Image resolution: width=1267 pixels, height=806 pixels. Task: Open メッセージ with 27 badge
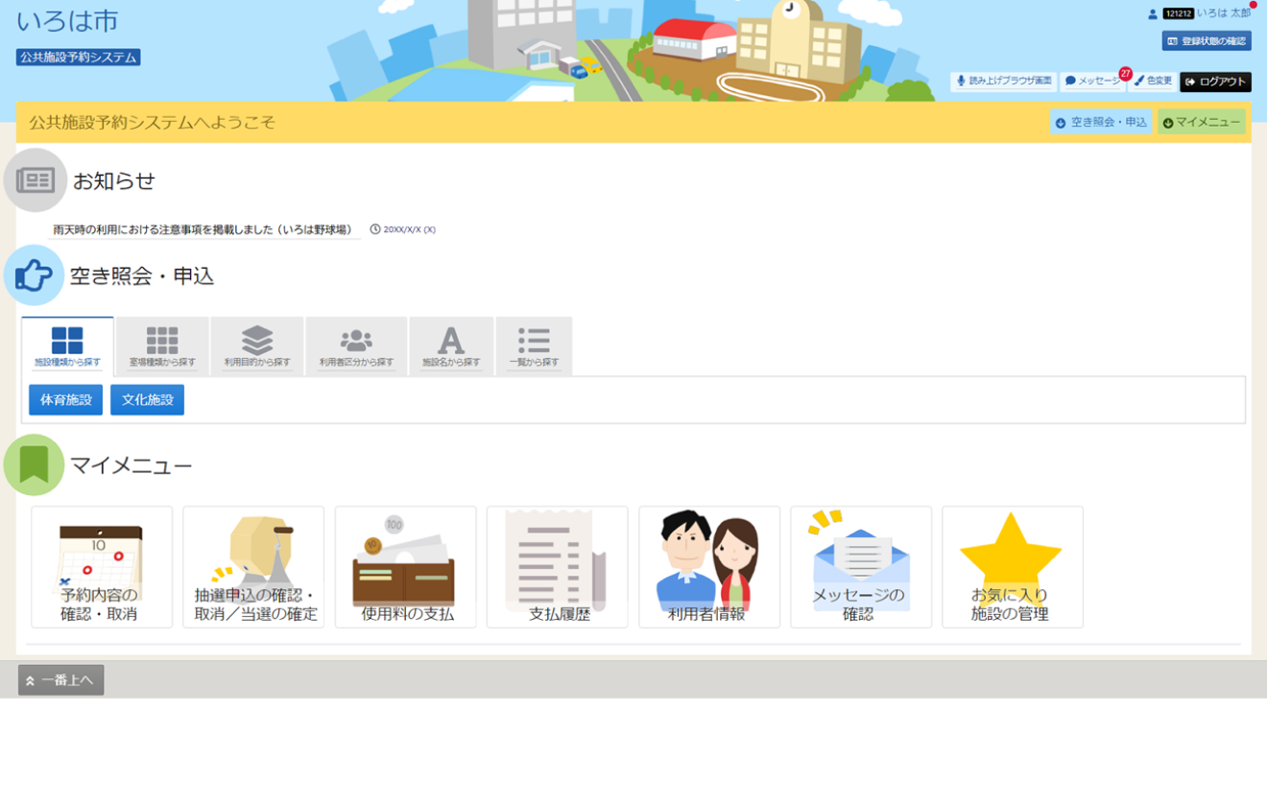(x=1093, y=82)
